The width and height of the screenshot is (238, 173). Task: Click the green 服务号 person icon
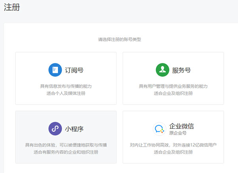coord(162,70)
